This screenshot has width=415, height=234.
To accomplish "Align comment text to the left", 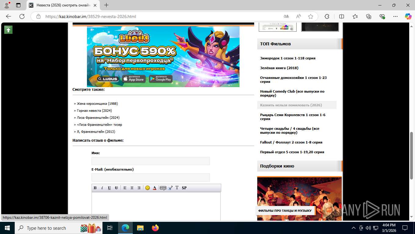I will (125, 188).
